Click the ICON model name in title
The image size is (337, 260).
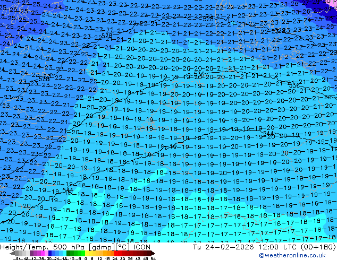(x=142, y=247)
